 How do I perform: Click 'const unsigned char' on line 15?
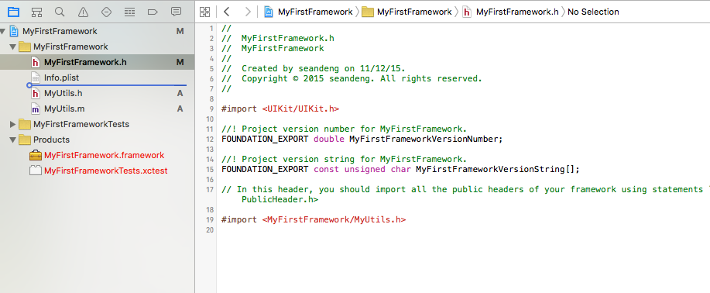362,170
